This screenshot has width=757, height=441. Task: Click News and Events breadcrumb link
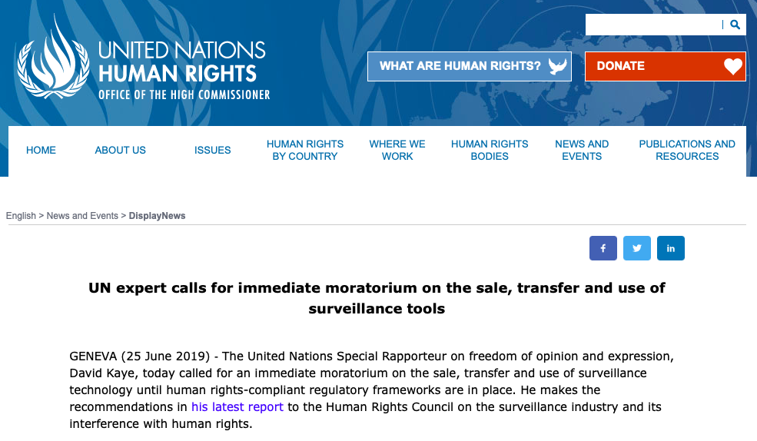pyautogui.click(x=82, y=216)
